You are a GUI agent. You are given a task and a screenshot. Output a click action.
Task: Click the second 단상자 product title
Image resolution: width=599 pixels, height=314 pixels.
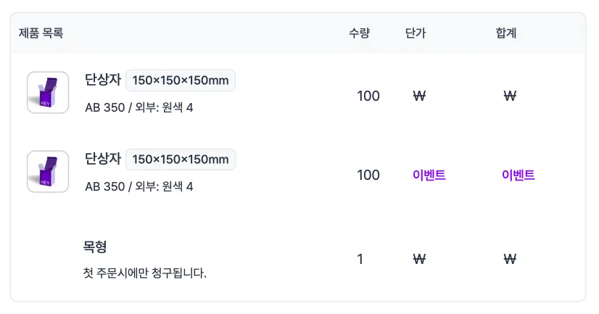coord(103,159)
